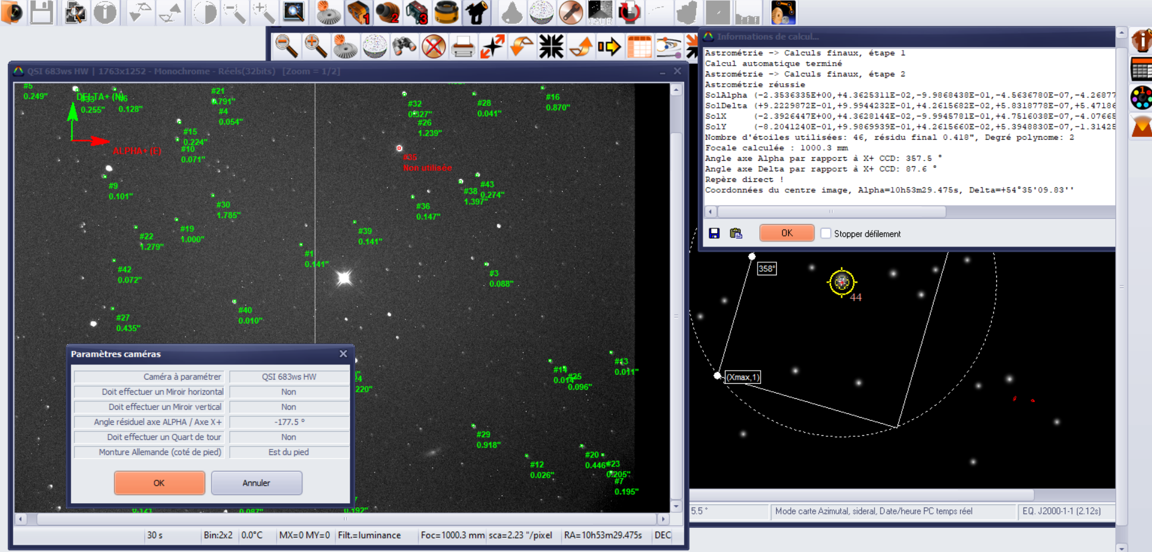Click the color filter wheel icon on right sidebar
This screenshot has width=1152, height=552.
(1141, 98)
